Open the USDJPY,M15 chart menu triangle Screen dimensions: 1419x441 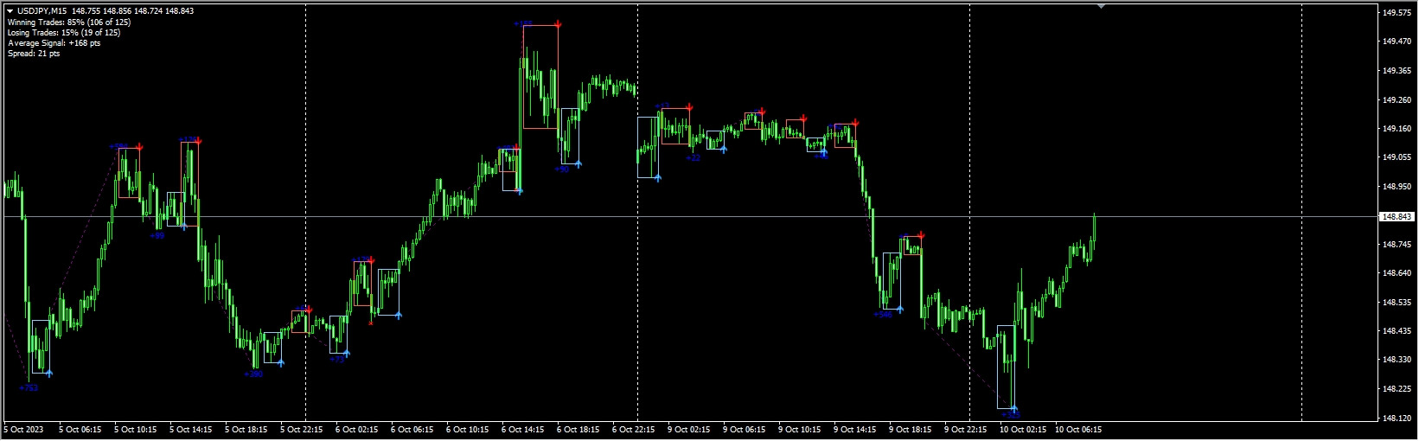tap(10, 11)
